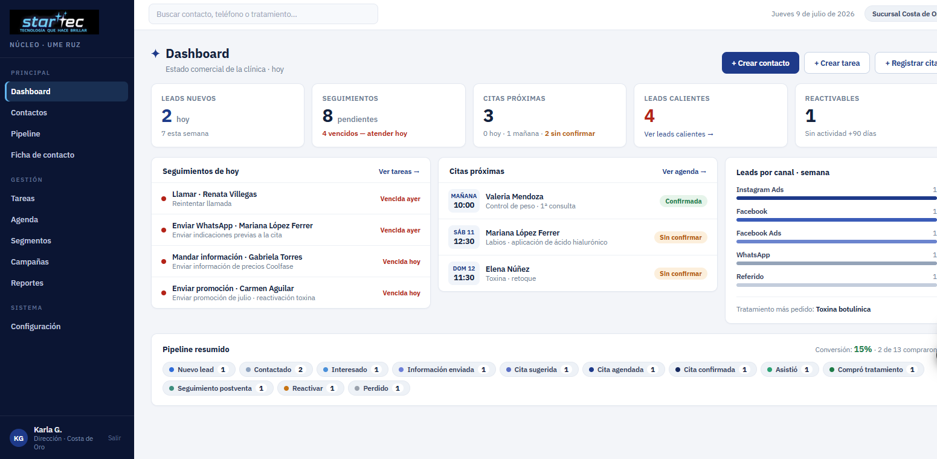Click Sin confirmar badge for Elena Núñez
The height and width of the screenshot is (459, 937).
681,274
